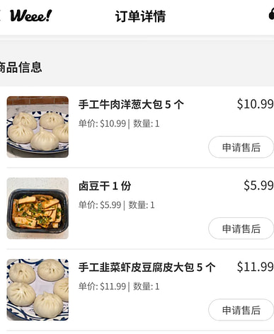
Task: Open product title 手工韭菜虾皮豆腐皮大包 5 个
Action: click(x=147, y=267)
